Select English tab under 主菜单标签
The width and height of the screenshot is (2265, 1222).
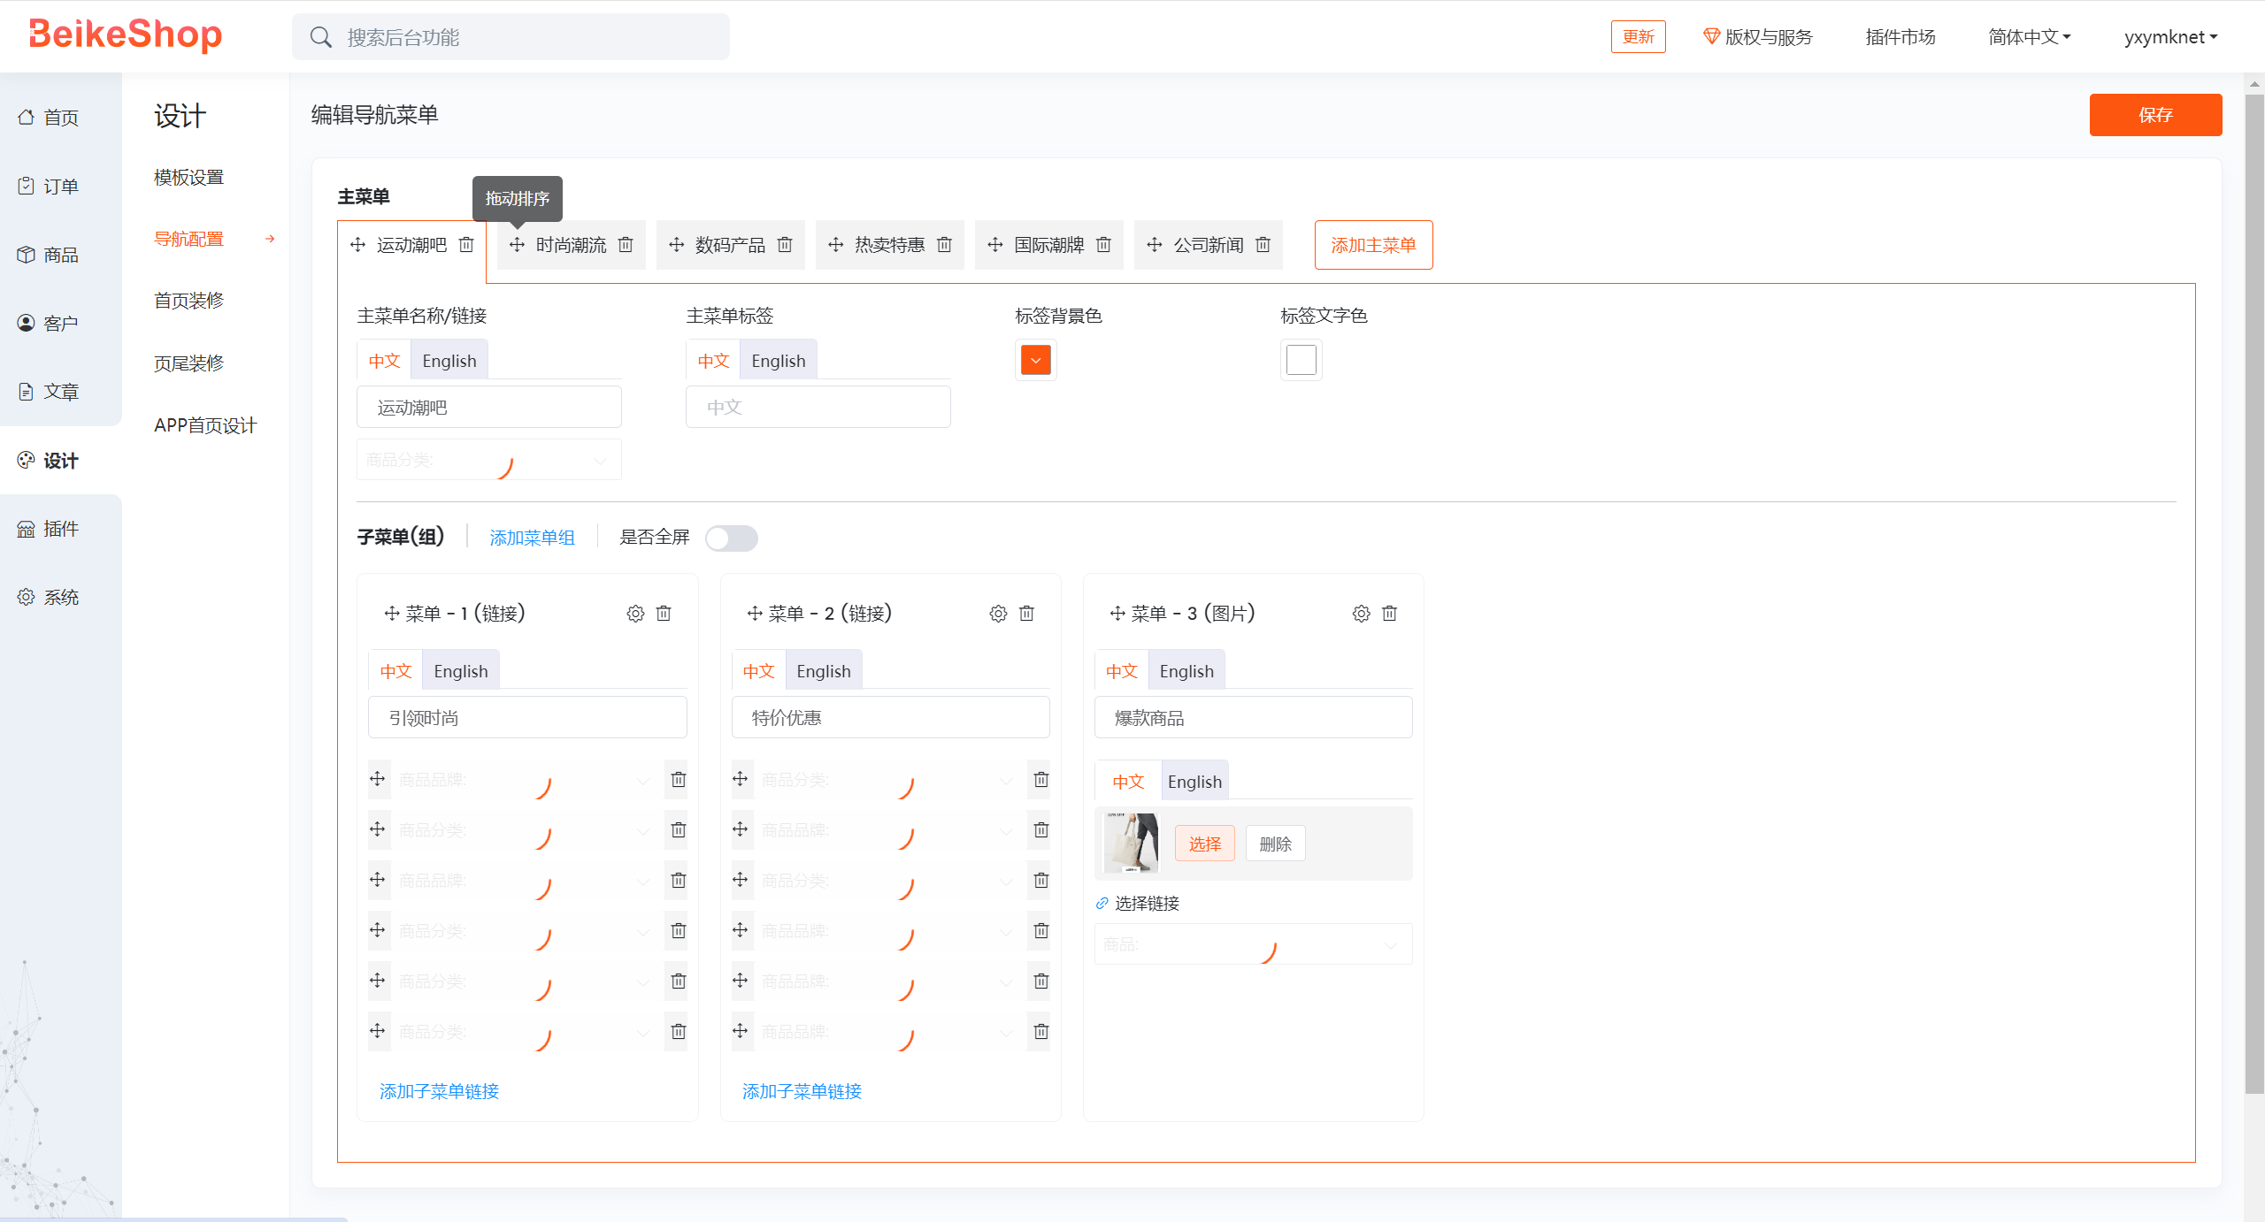coord(779,361)
